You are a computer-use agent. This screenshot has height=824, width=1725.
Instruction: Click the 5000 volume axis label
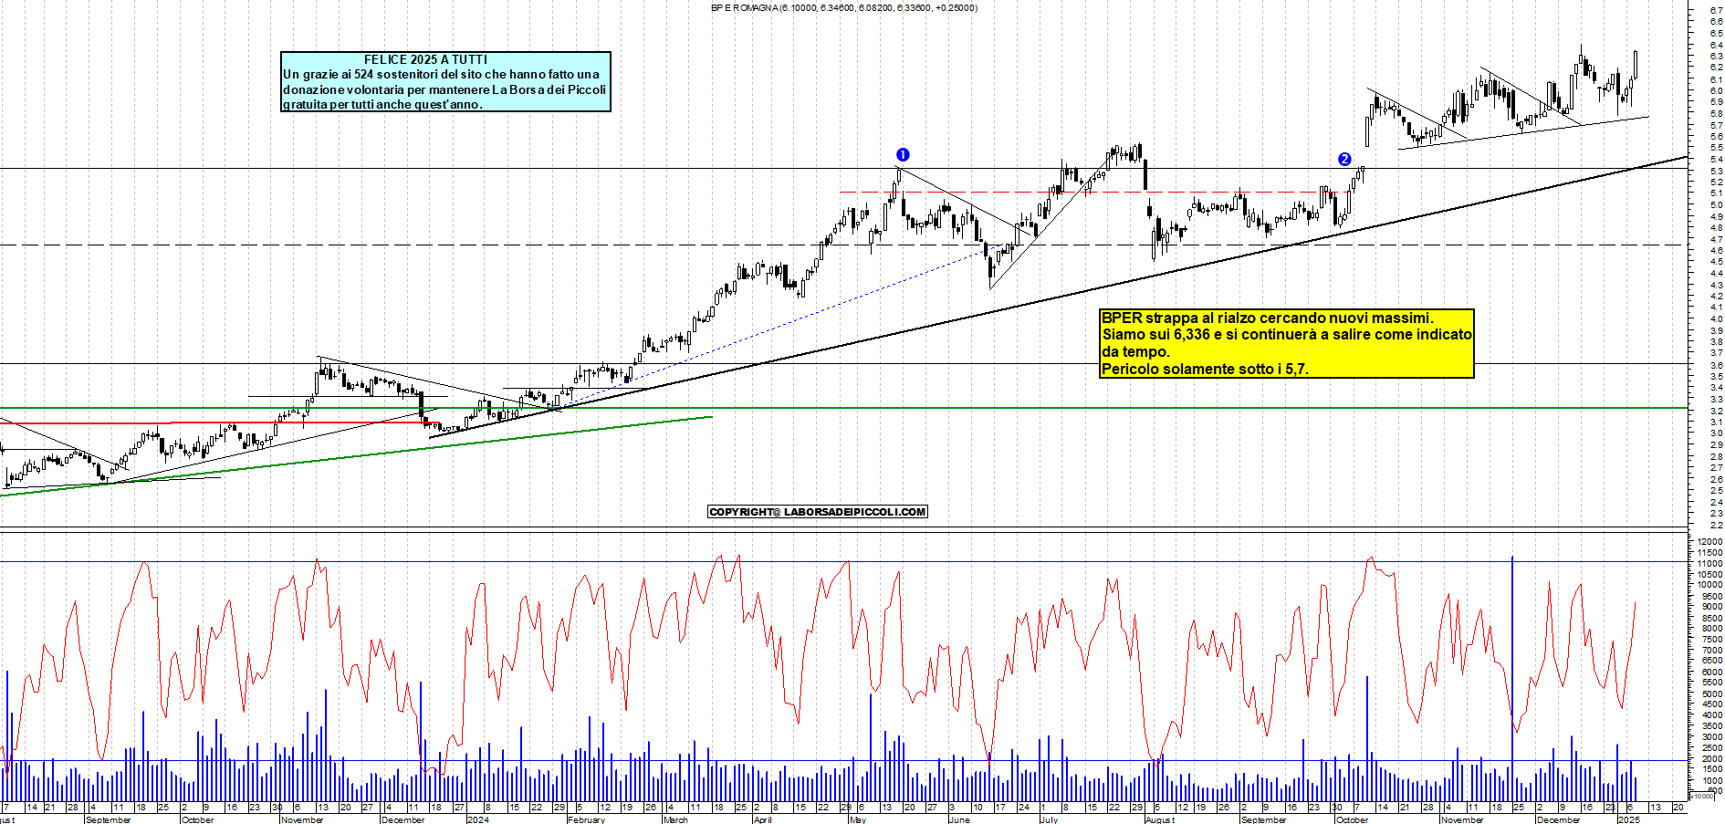point(1712,694)
